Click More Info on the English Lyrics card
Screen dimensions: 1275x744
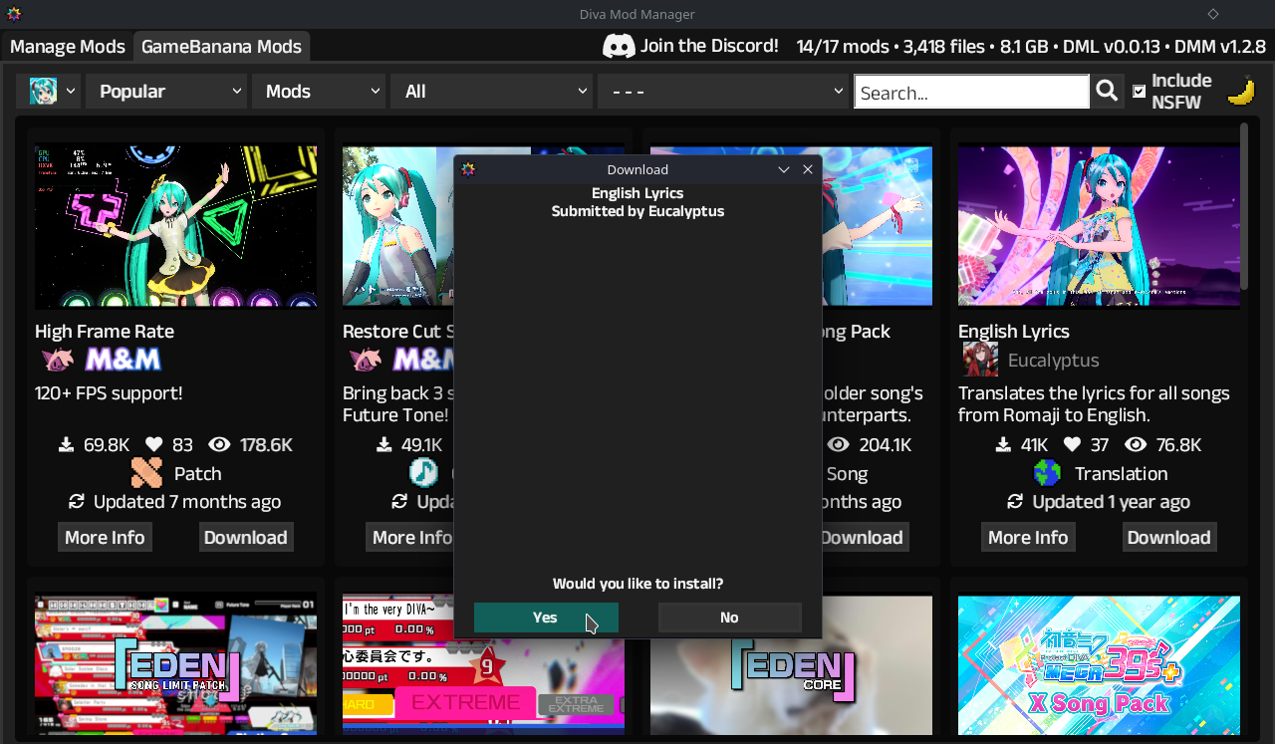[1028, 537]
